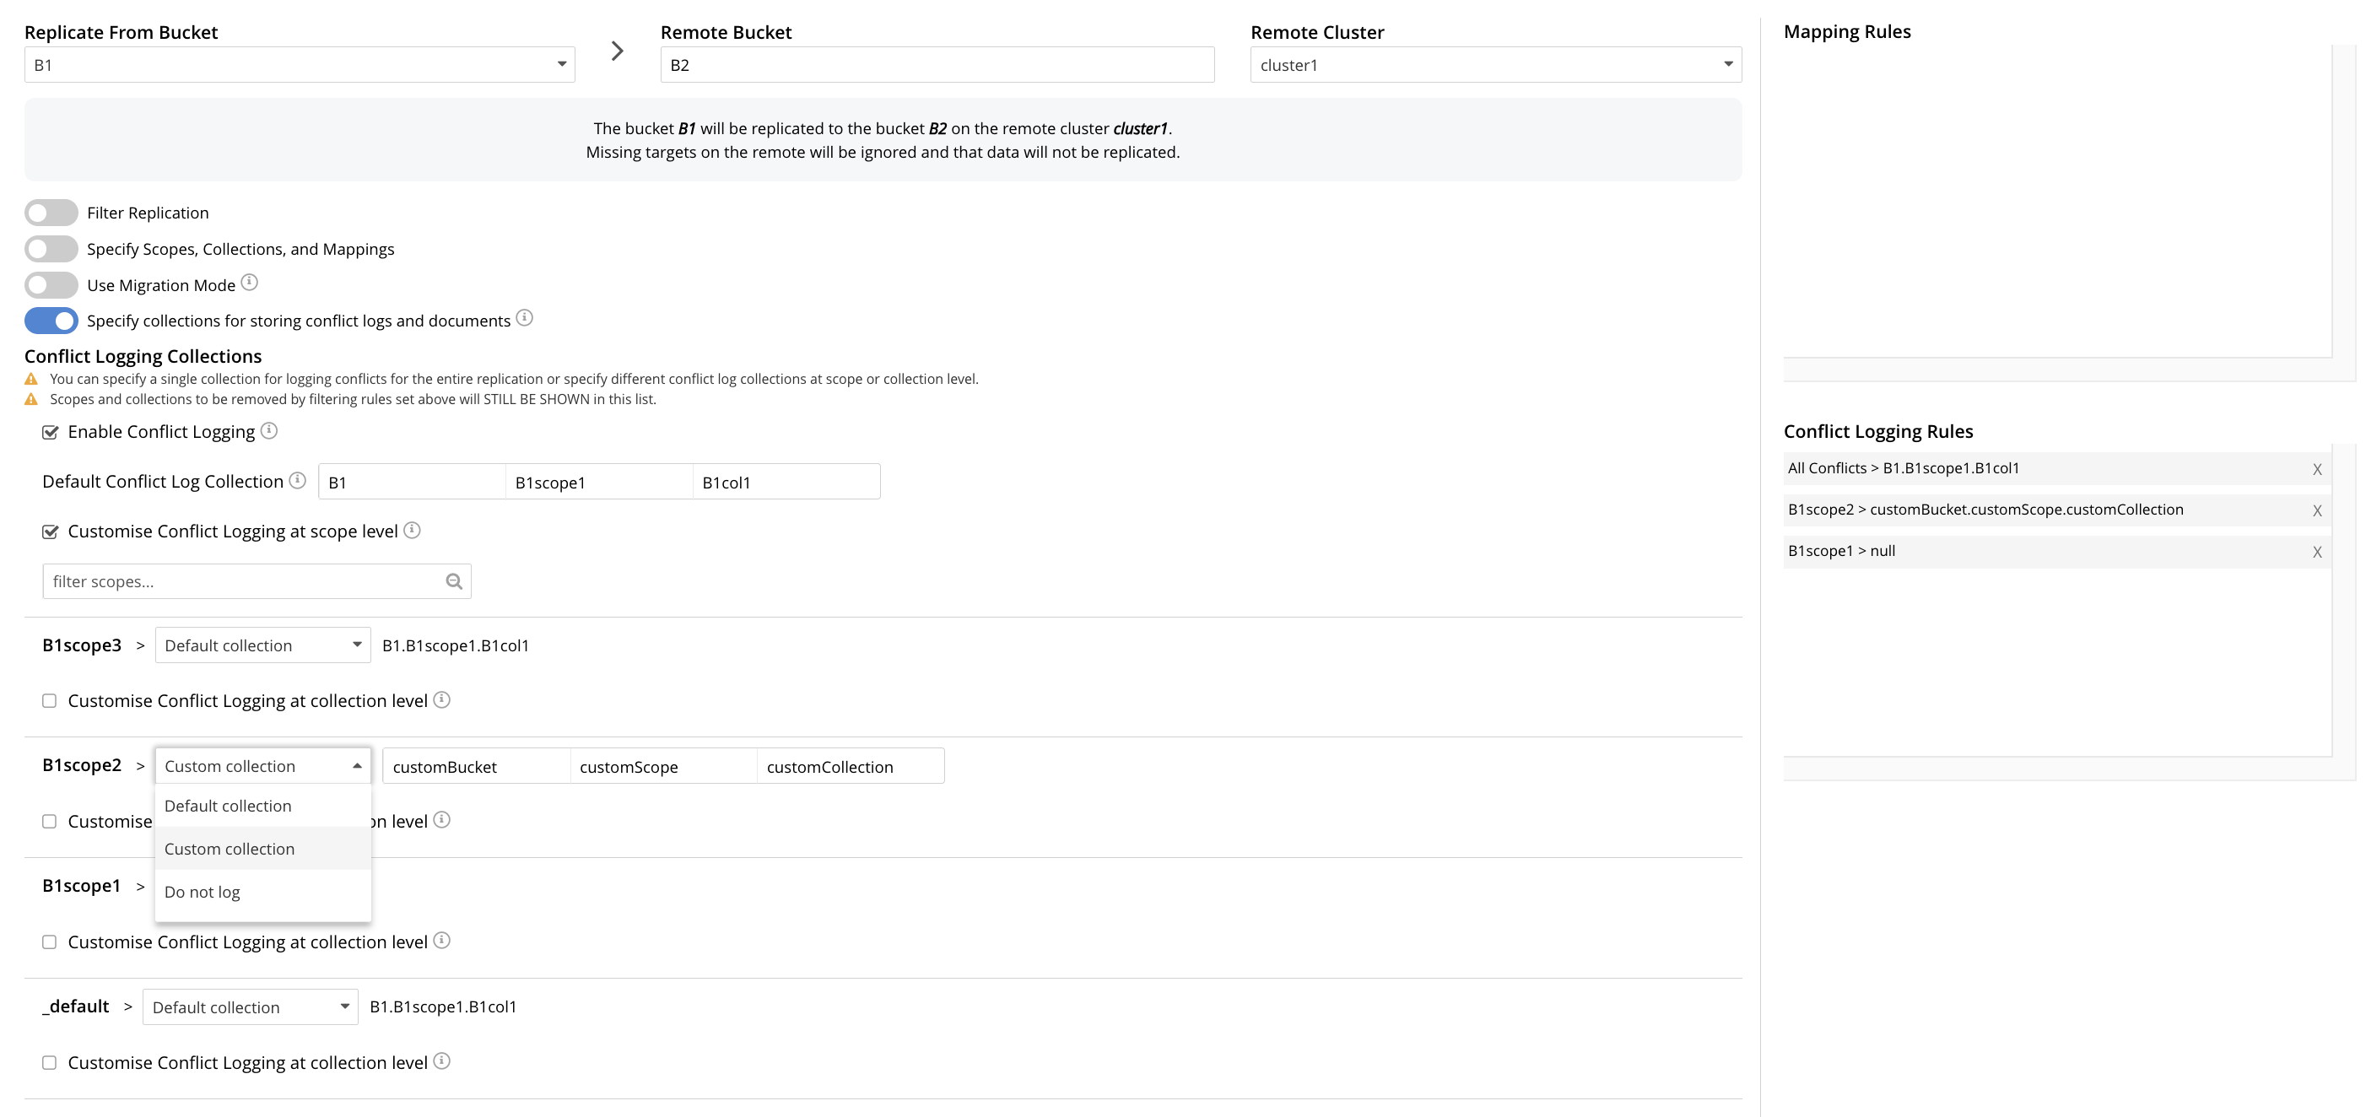Choose Default collection from open list

[228, 806]
